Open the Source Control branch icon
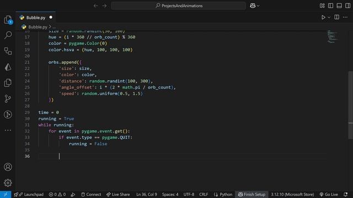The width and height of the screenshot is (353, 198). tap(8, 98)
